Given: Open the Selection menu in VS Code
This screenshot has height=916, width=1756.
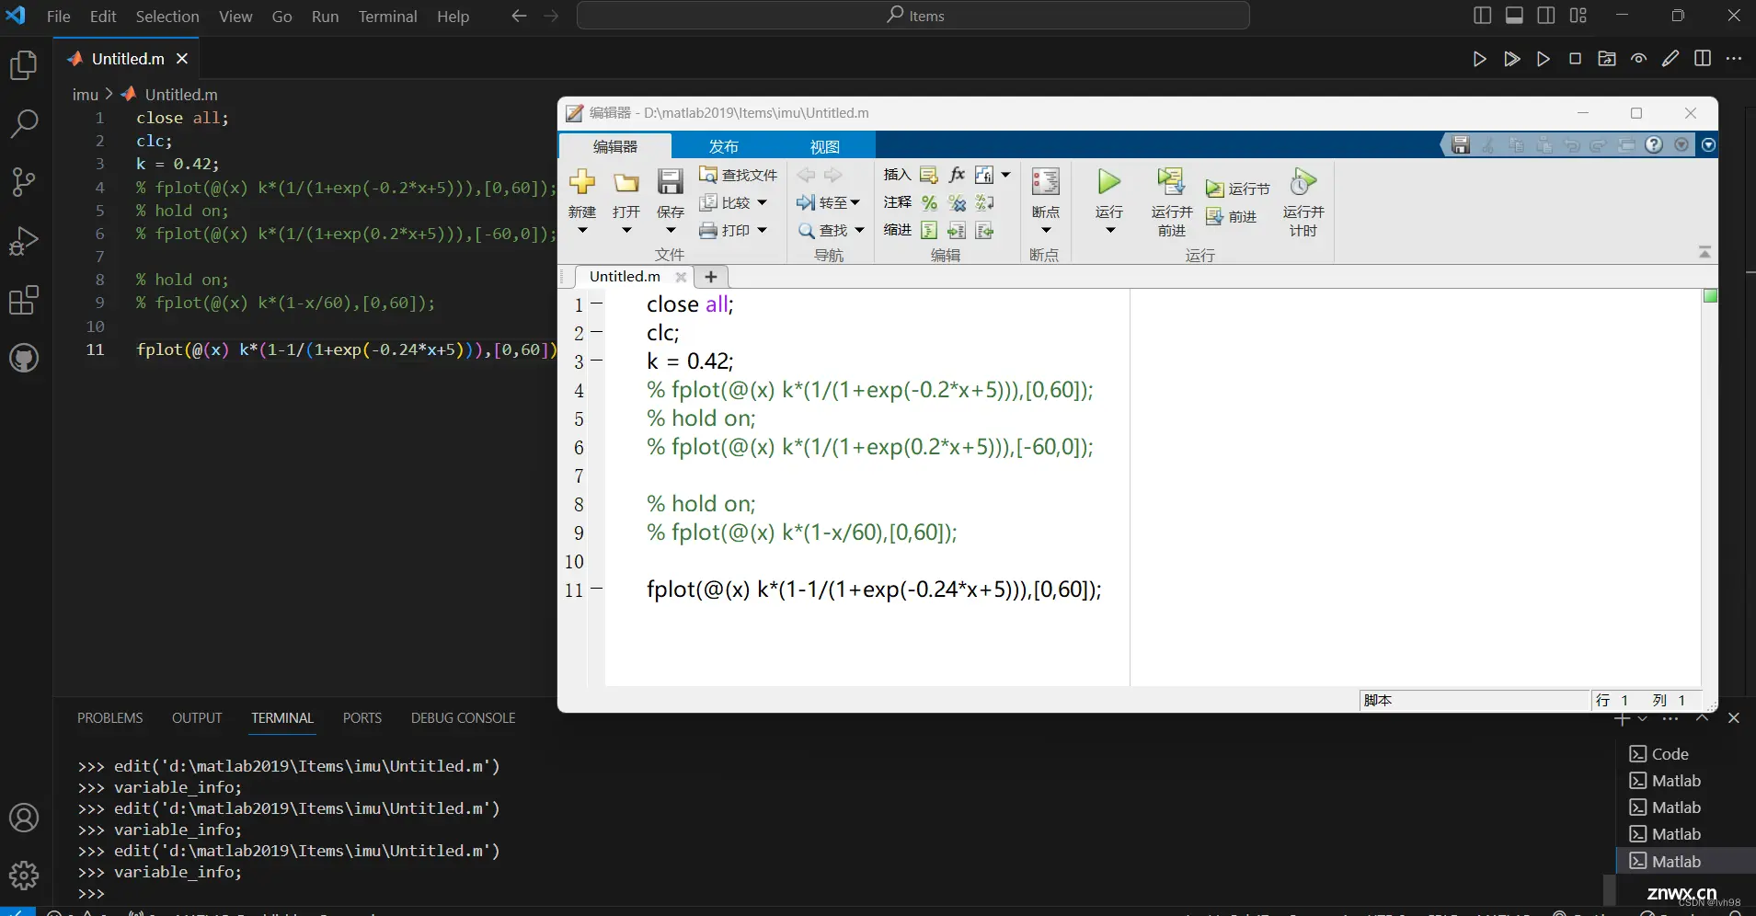Looking at the screenshot, I should (167, 17).
